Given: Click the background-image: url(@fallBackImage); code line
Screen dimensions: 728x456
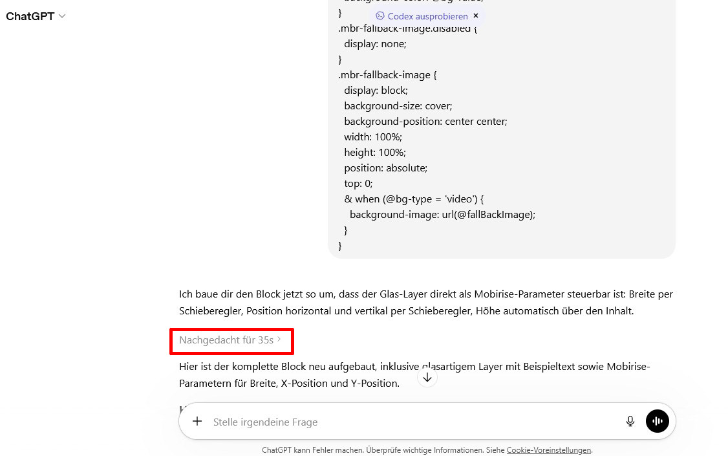Looking at the screenshot, I should 442,215.
